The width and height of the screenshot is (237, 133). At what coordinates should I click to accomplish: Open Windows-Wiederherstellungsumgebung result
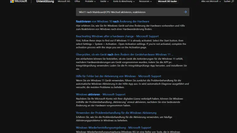click(113, 128)
